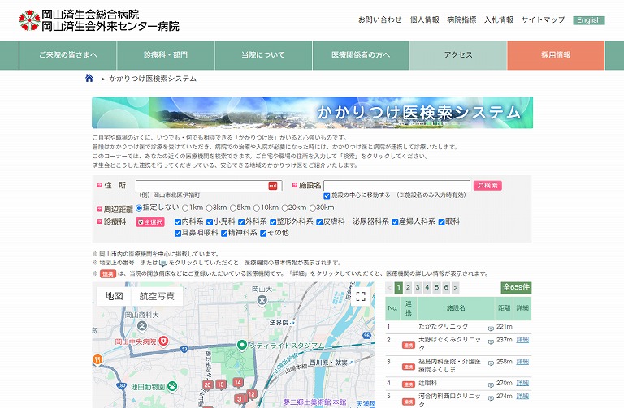Click the 施設名 text input field
This screenshot has width=624, height=408.
pos(396,186)
